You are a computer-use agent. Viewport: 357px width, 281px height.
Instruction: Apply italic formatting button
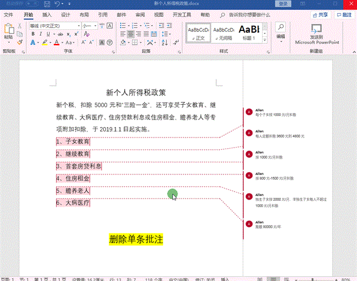tap(40, 34)
